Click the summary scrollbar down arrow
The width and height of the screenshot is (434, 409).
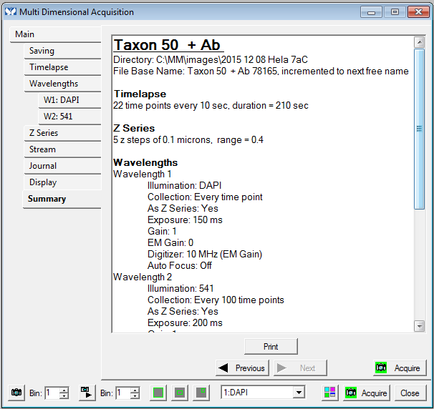click(420, 326)
